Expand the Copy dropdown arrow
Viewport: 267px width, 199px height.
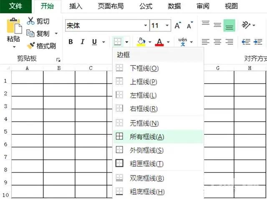[x=56, y=33]
